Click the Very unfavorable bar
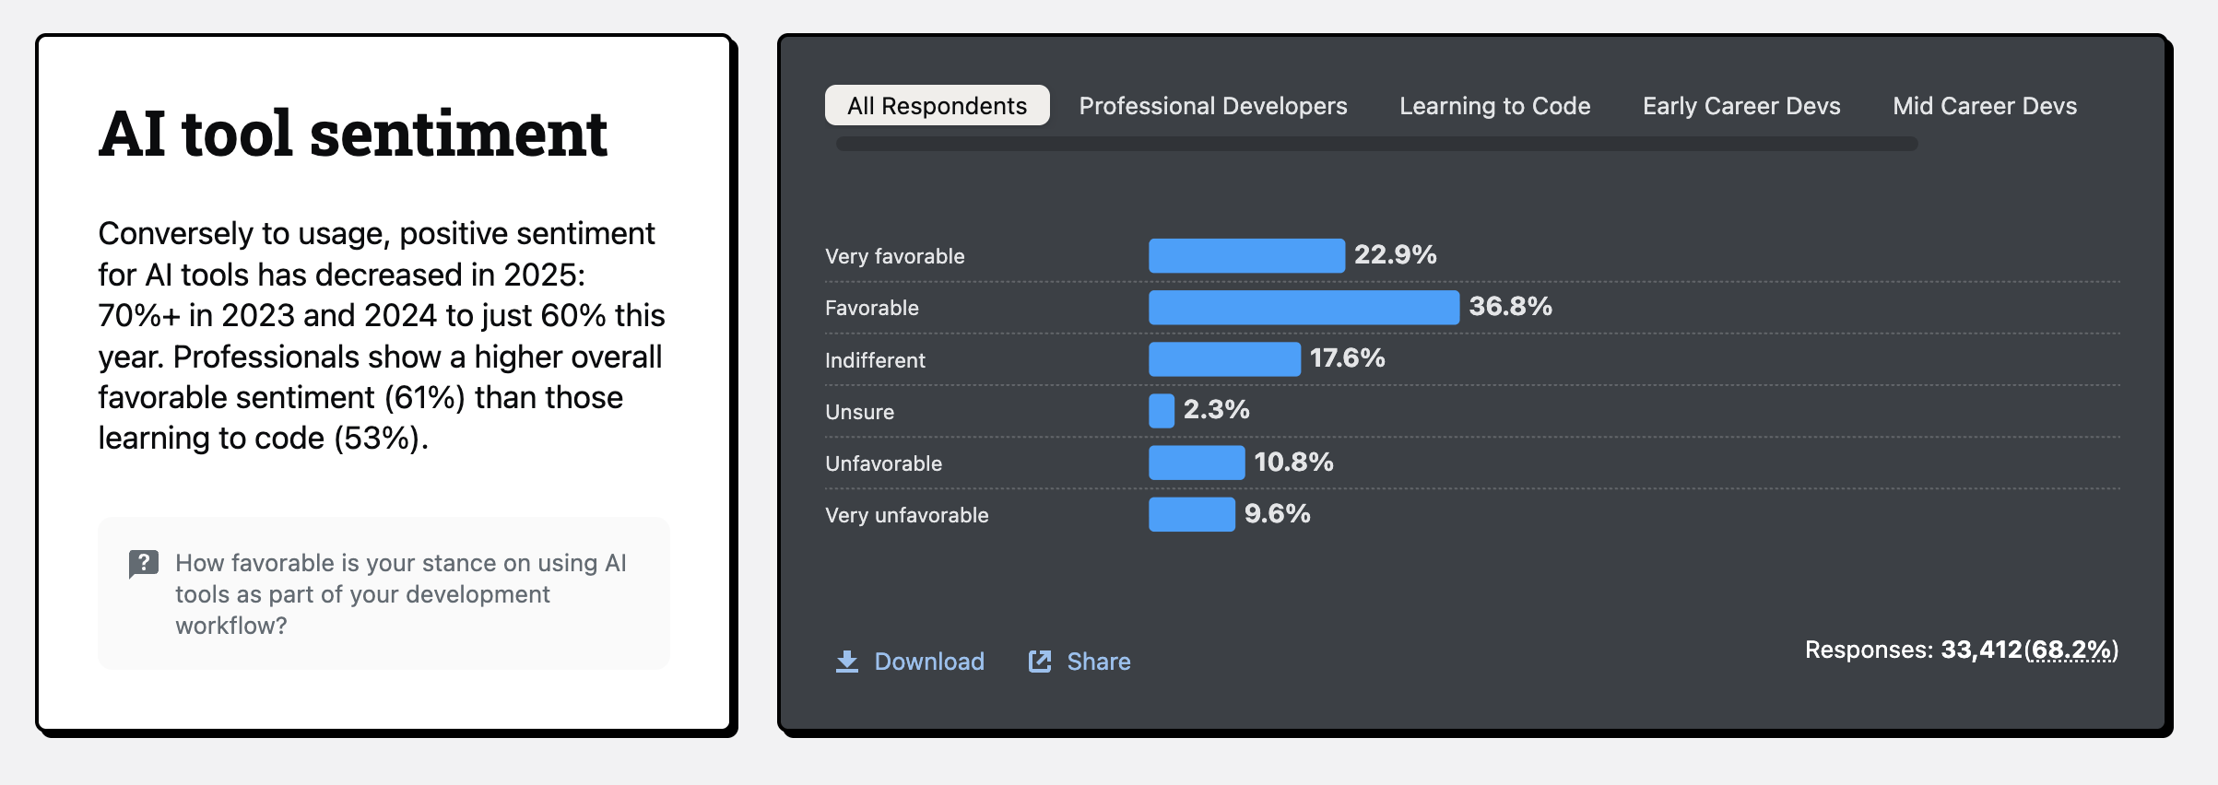This screenshot has height=785, width=2218. click(x=1191, y=514)
